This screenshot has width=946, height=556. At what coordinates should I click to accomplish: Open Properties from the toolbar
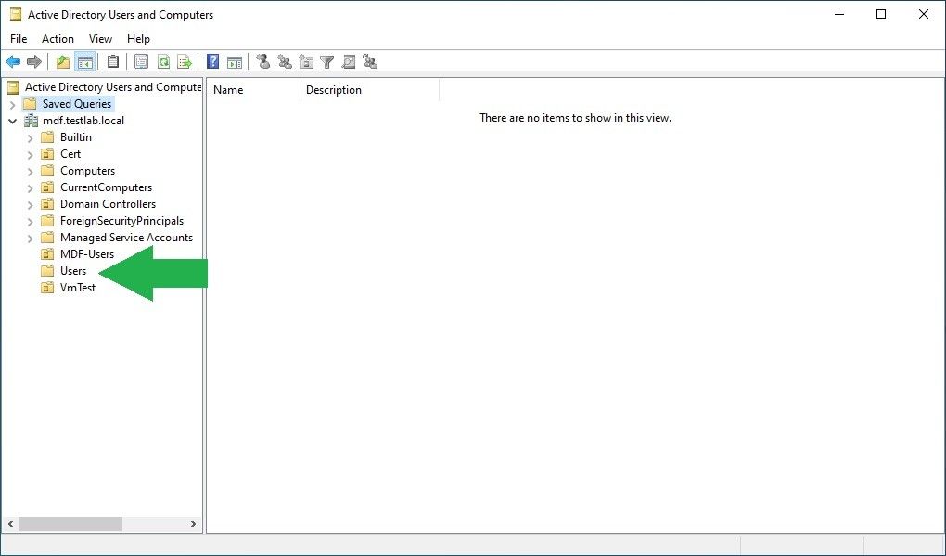pos(141,61)
